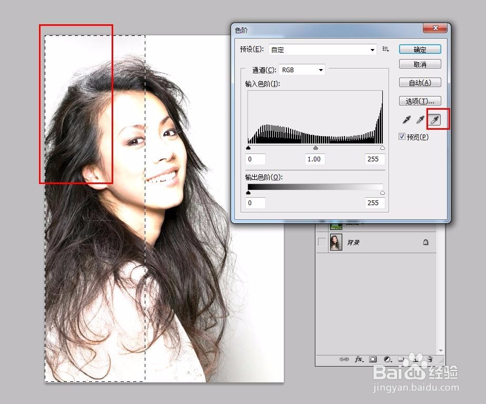The height and width of the screenshot is (404, 486).
Task: Show the 背景 layer visibility
Action: [x=323, y=242]
